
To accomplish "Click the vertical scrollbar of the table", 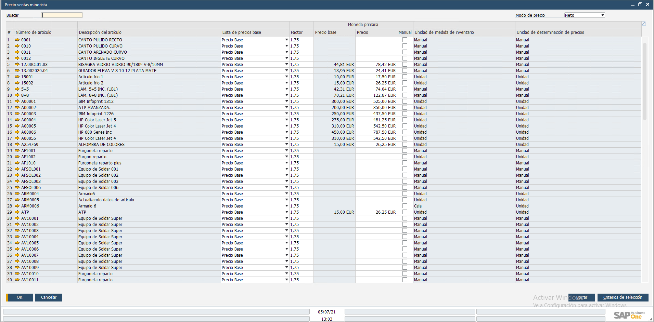I will pos(644,82).
